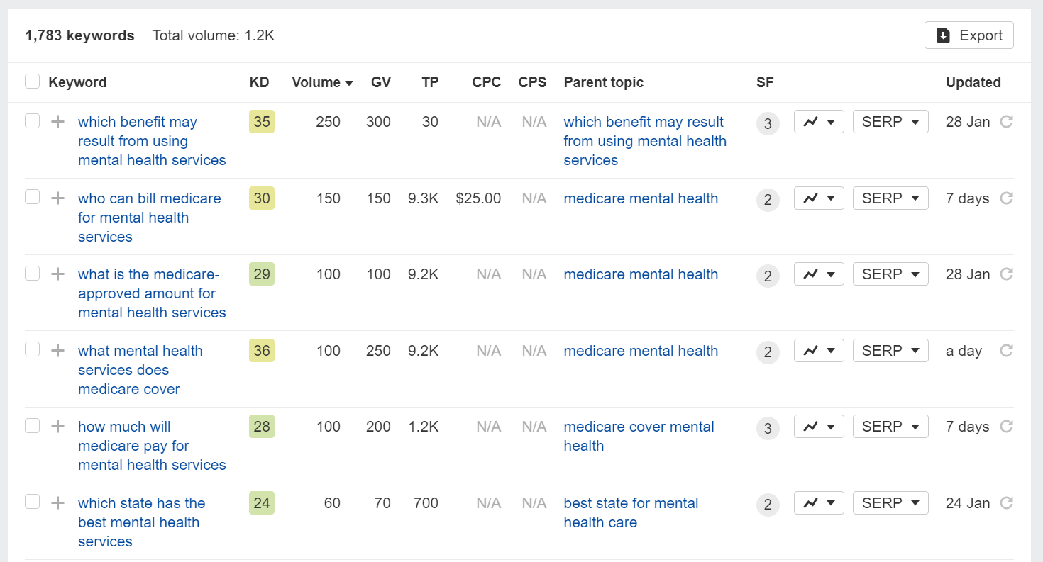The image size is (1043, 562).
Task: Tick the select-all checkbox in the Keyword header
Action: coord(32,82)
